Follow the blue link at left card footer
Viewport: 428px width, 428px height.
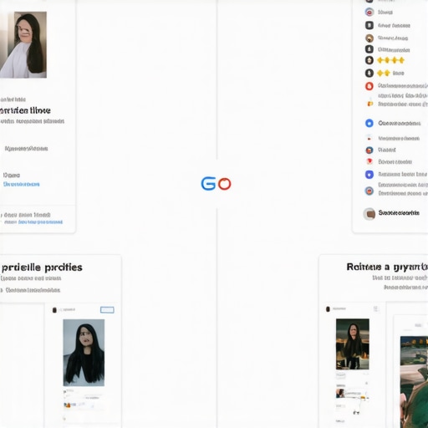(40, 222)
